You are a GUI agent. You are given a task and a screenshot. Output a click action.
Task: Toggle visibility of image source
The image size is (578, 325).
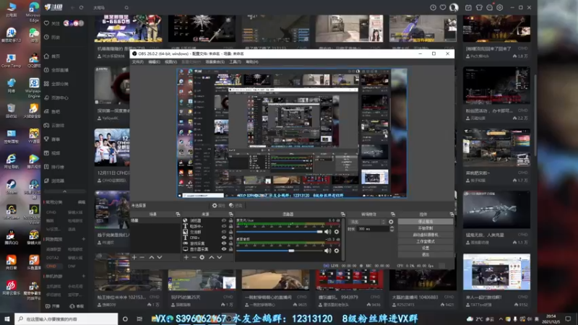[x=224, y=232]
